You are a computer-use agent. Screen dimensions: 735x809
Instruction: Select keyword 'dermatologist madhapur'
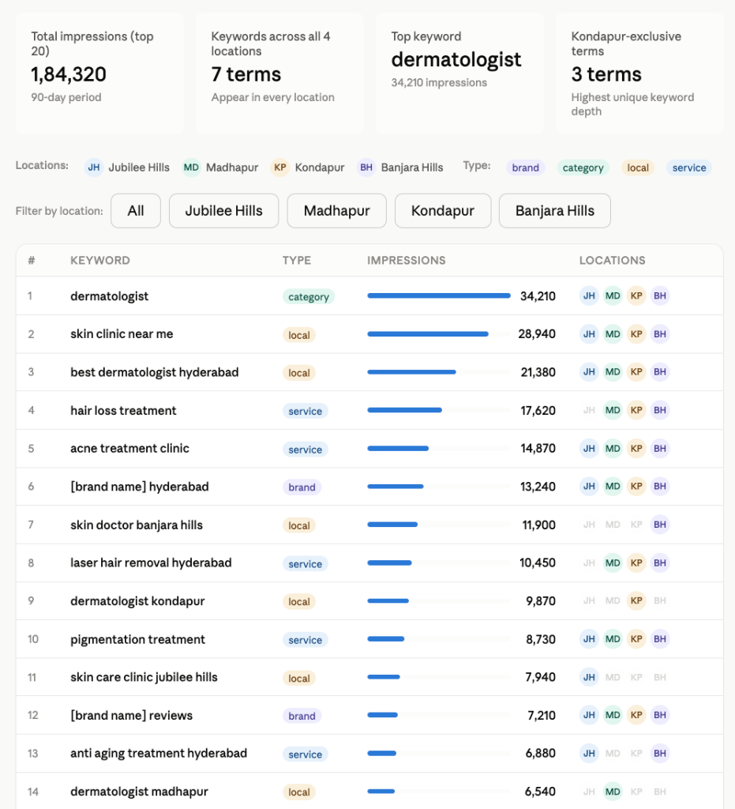(x=139, y=792)
